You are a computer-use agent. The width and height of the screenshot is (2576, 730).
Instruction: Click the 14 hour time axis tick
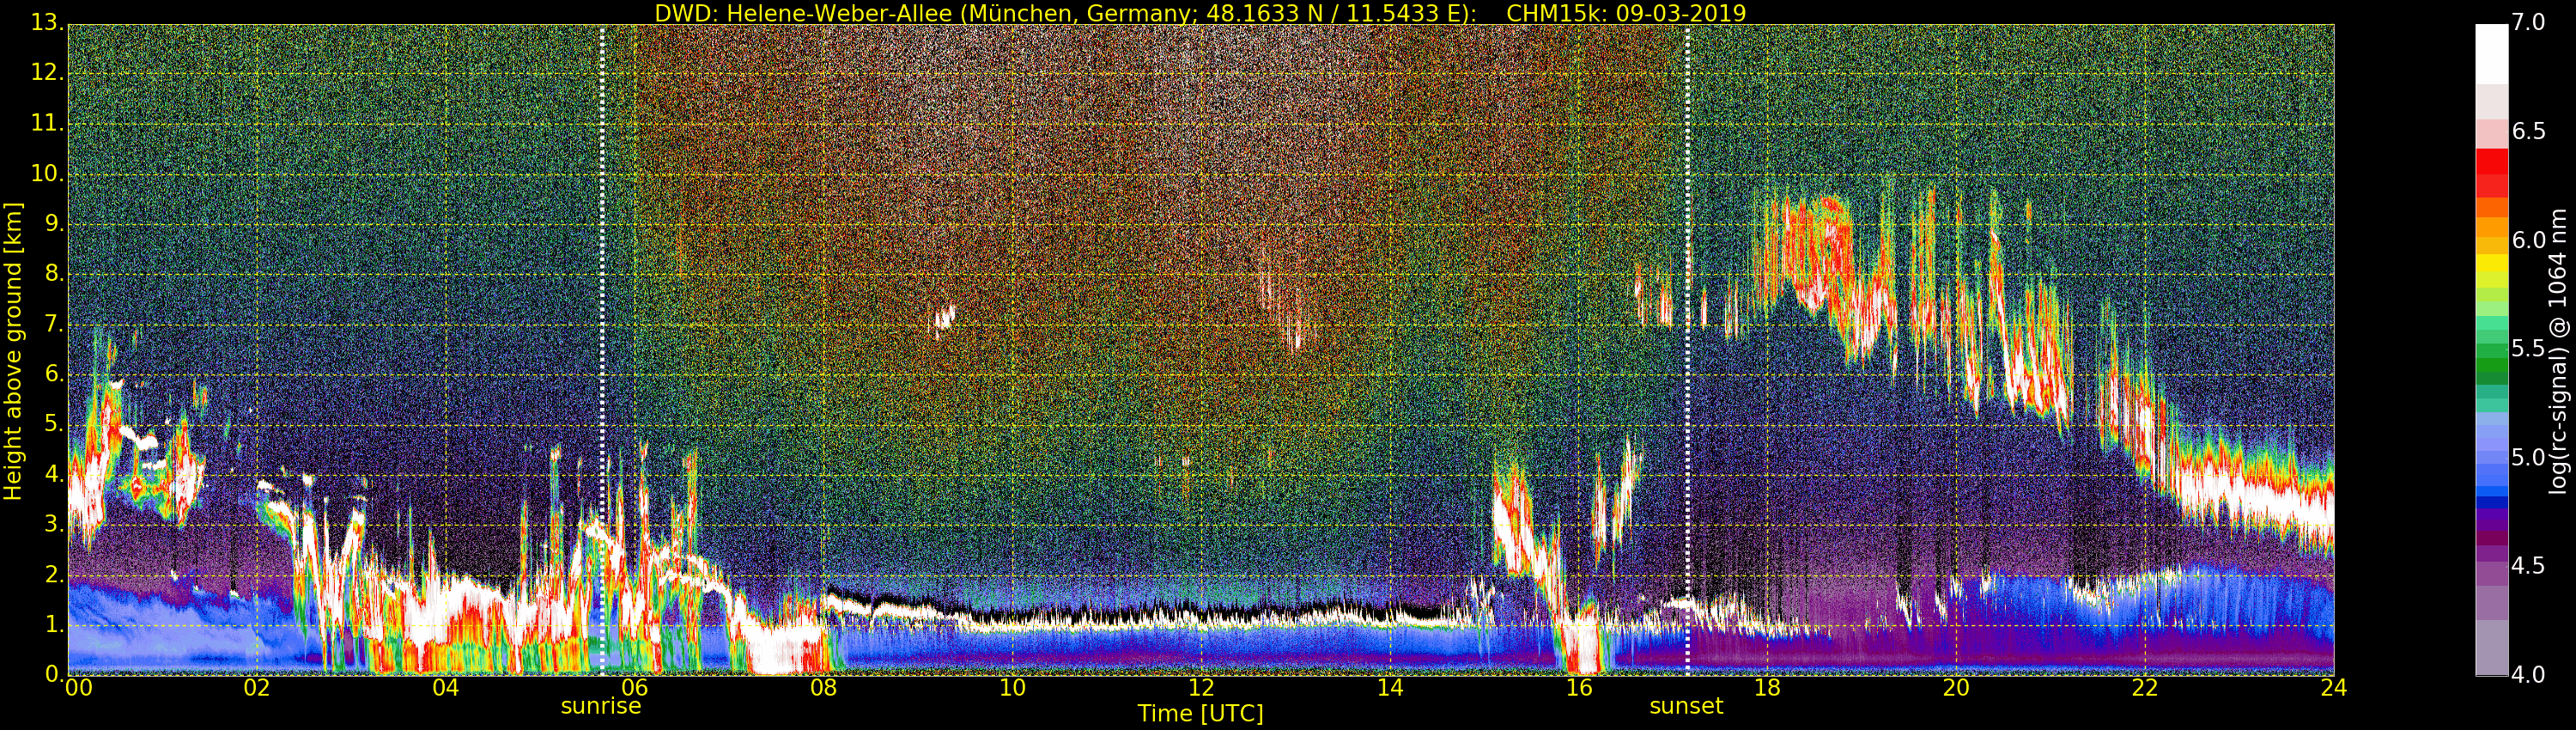[x=1390, y=688]
